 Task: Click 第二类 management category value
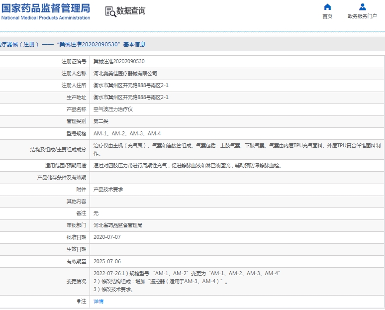[x=101, y=121]
